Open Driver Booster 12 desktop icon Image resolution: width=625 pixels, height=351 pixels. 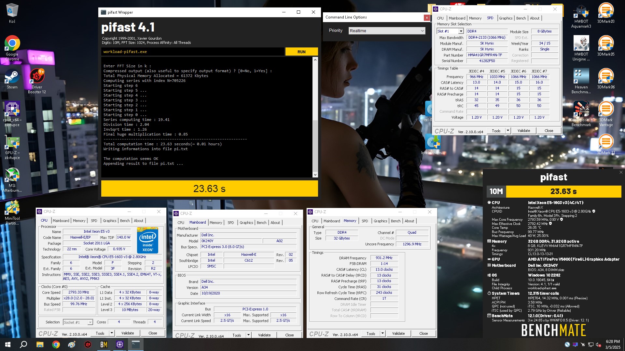point(37,81)
